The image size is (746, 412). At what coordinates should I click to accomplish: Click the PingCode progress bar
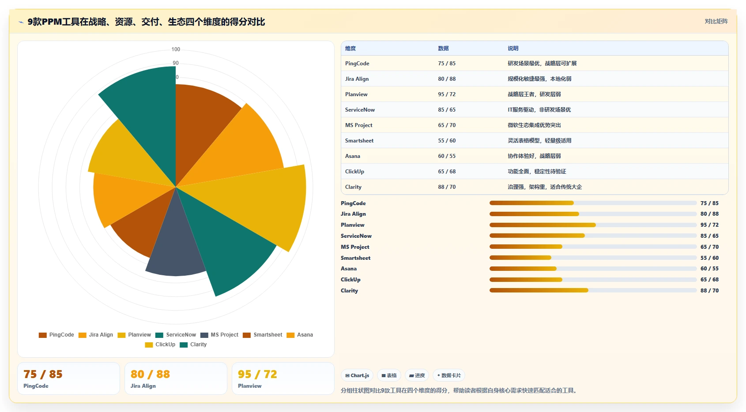(593, 203)
